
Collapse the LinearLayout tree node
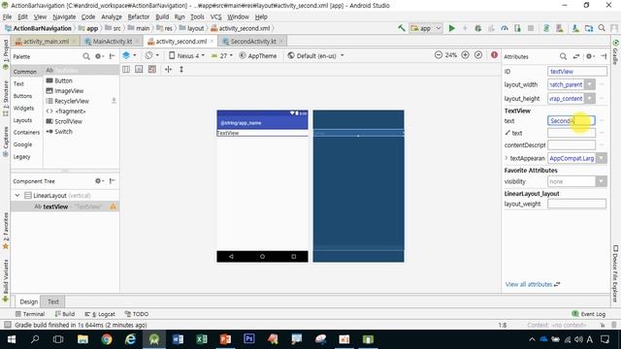tap(17, 196)
